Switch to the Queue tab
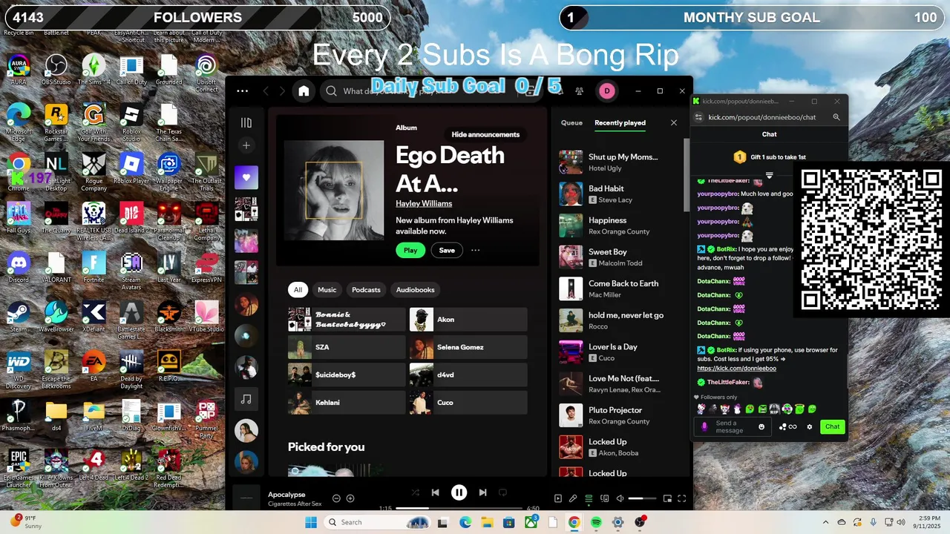Image resolution: width=950 pixels, height=534 pixels. click(571, 123)
